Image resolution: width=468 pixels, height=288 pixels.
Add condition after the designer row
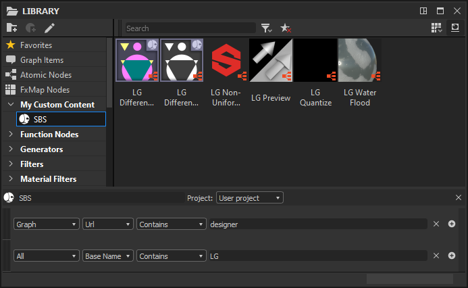(x=452, y=224)
